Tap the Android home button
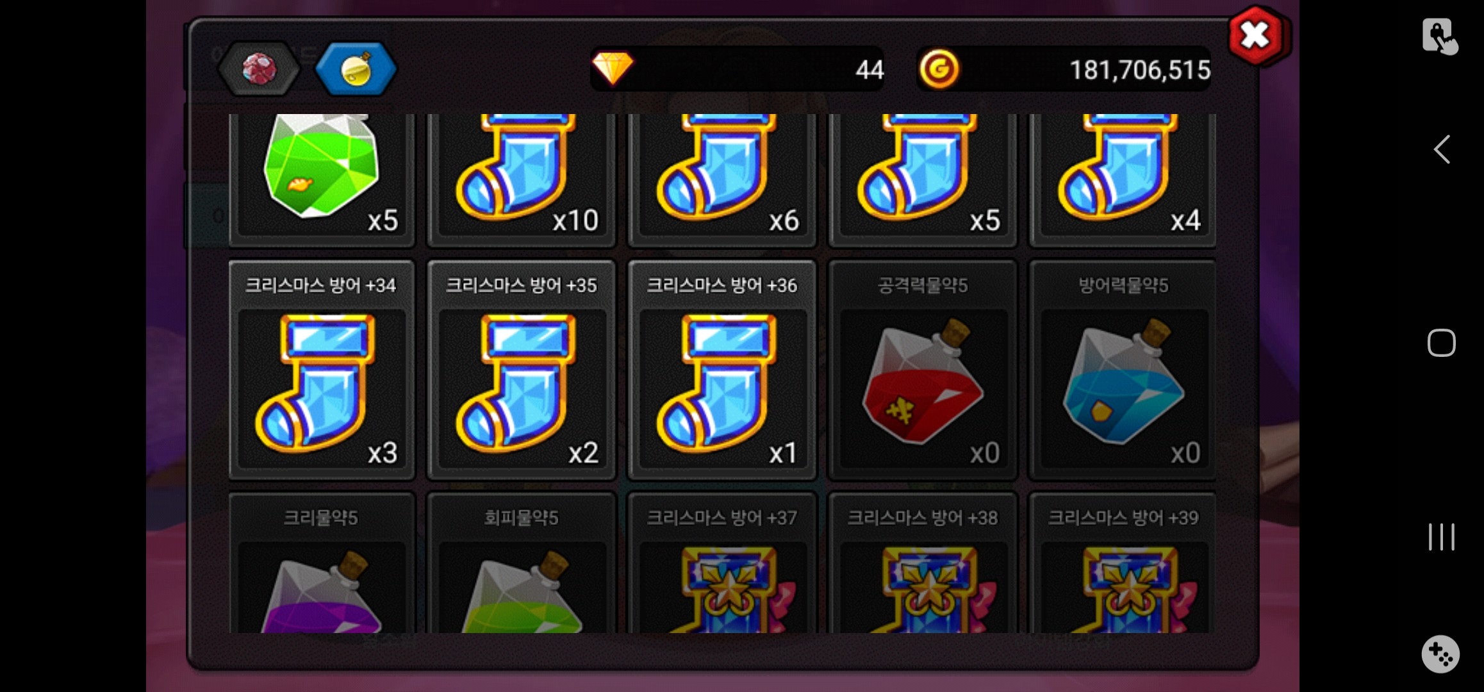This screenshot has width=1484, height=692. click(1441, 343)
